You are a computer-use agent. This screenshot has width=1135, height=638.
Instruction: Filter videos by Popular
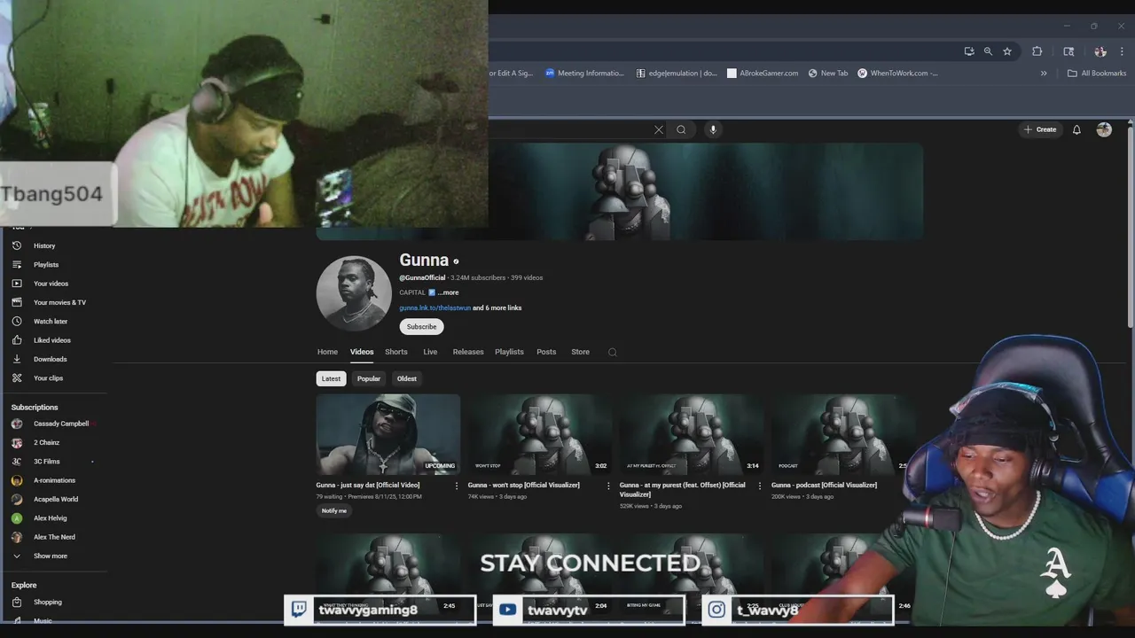(369, 378)
